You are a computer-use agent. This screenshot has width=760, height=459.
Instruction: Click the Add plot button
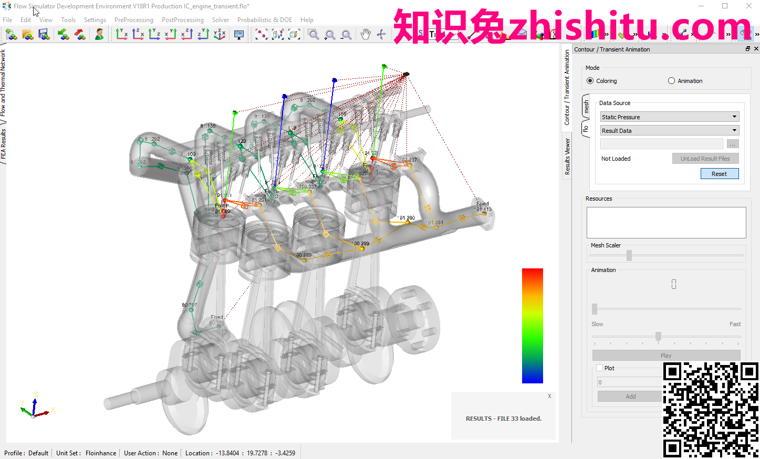631,397
